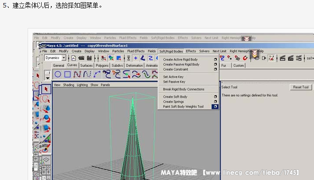Image resolution: width=314 pixels, height=180 pixels.
Task: Pick the arrow Select tool in toolbox
Action: coord(45,89)
